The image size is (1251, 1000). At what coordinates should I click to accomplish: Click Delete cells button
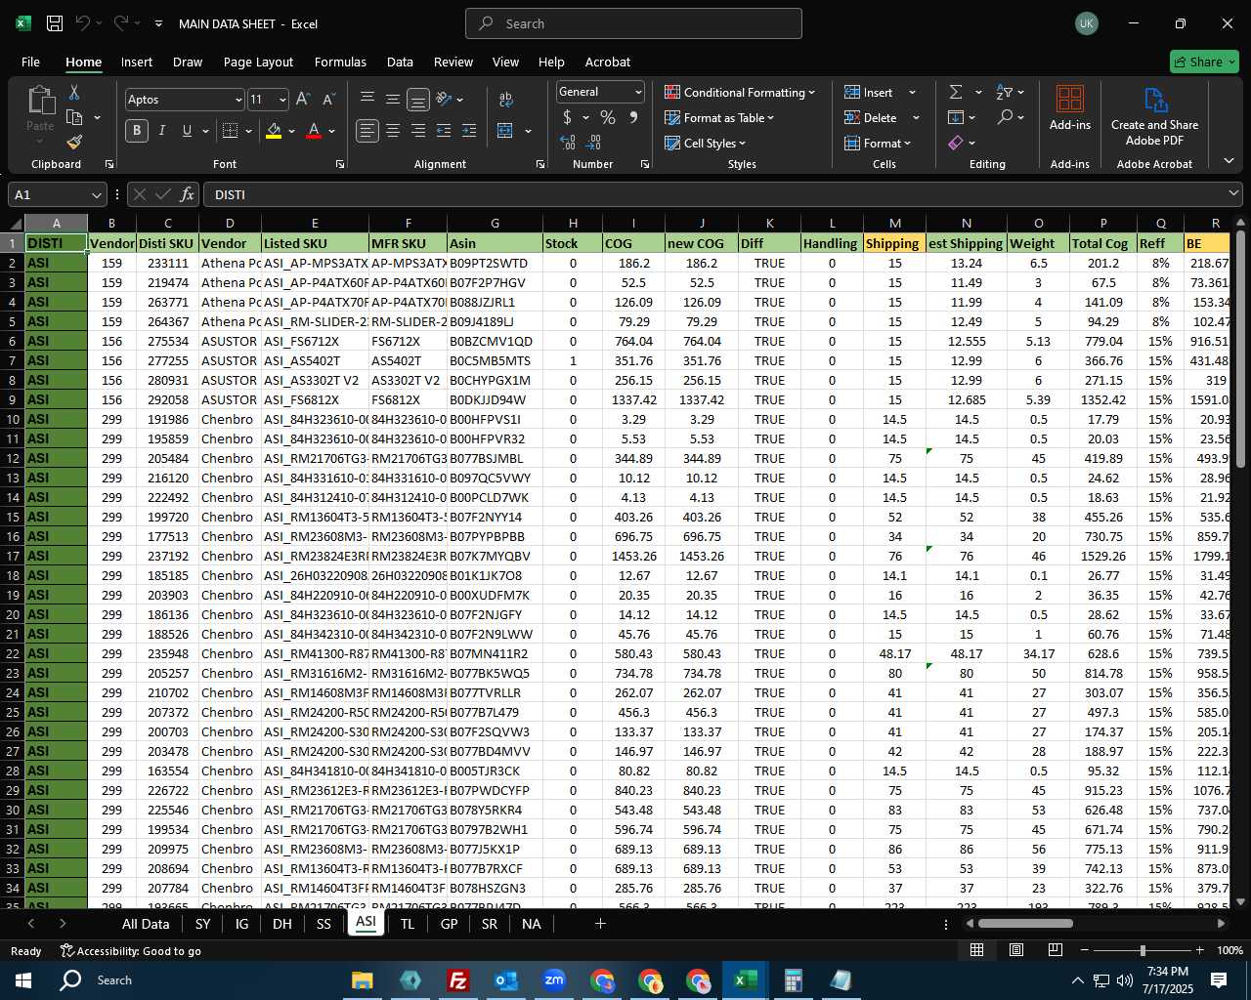[872, 117]
